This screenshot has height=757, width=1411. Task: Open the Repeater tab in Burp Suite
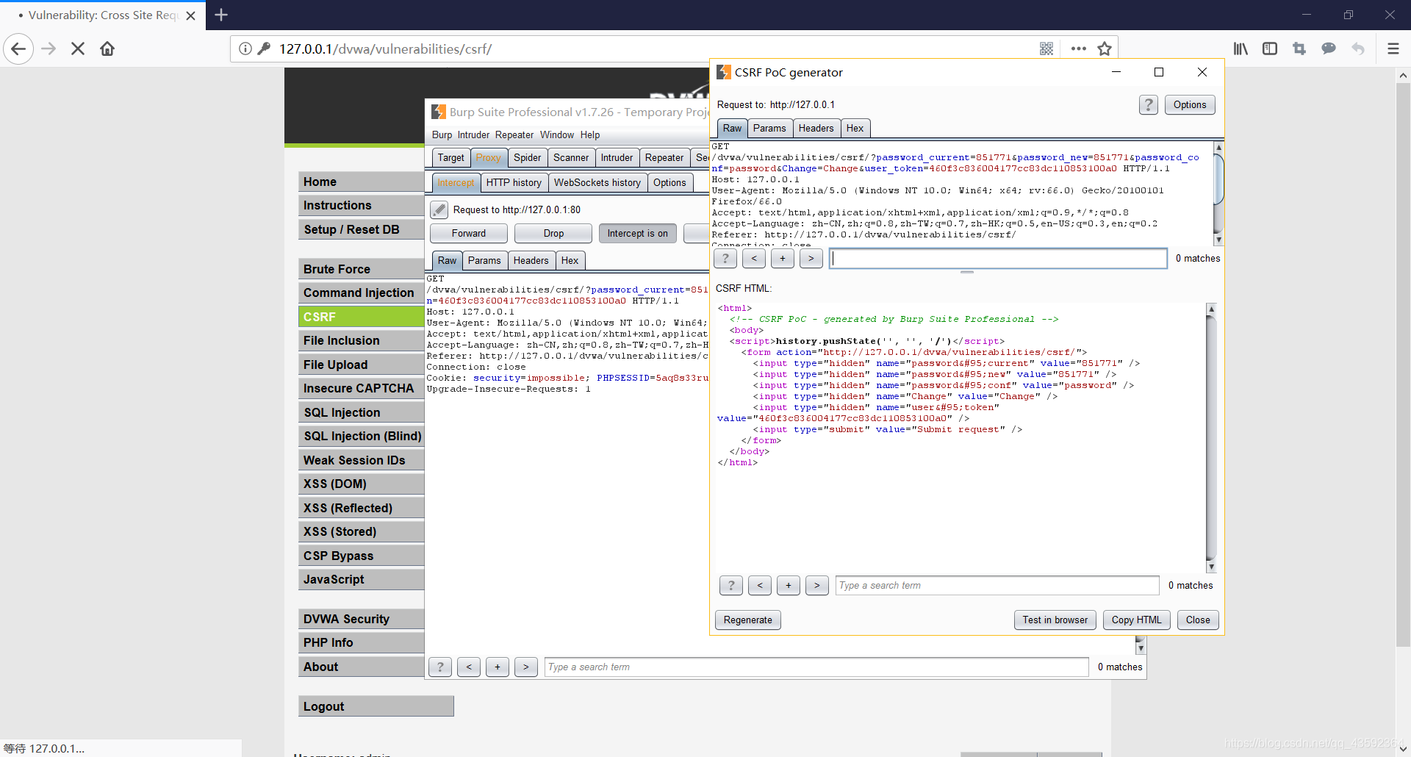point(664,158)
